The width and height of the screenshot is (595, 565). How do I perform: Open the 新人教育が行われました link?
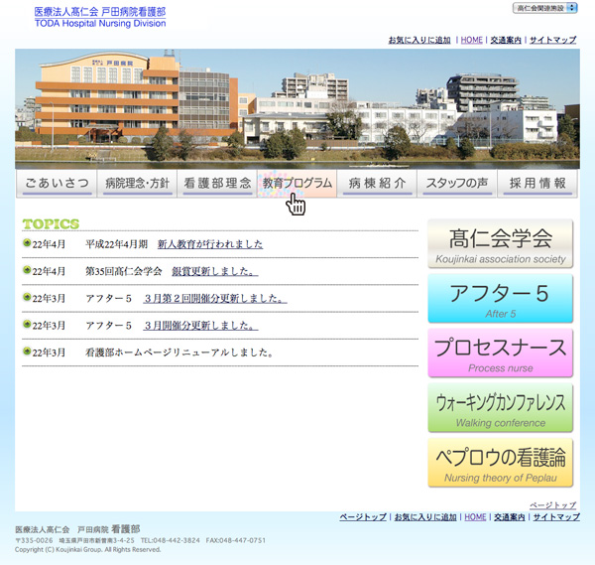(x=210, y=244)
